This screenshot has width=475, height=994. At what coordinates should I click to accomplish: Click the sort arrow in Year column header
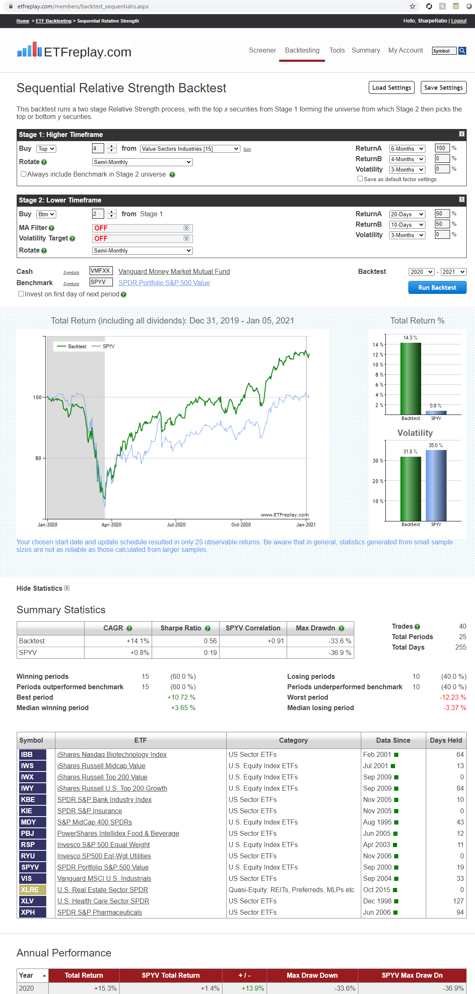tap(44, 976)
